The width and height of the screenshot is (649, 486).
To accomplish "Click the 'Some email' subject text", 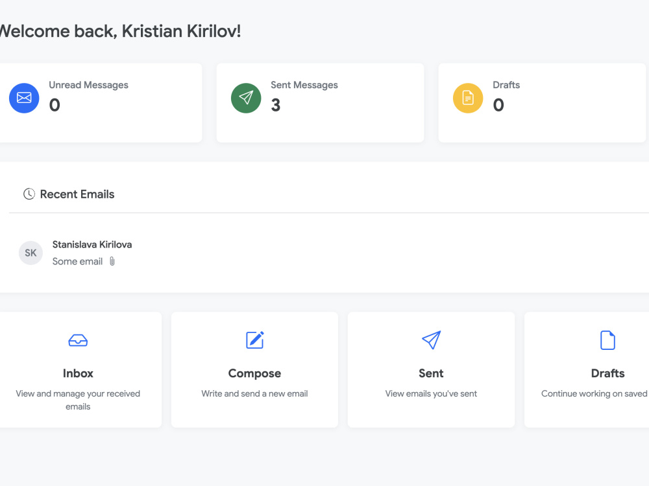I will pyautogui.click(x=77, y=261).
